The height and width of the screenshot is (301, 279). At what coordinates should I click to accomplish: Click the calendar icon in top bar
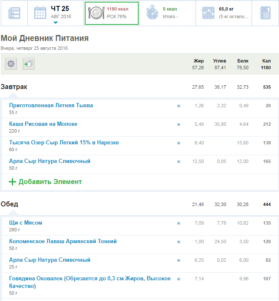[40, 13]
